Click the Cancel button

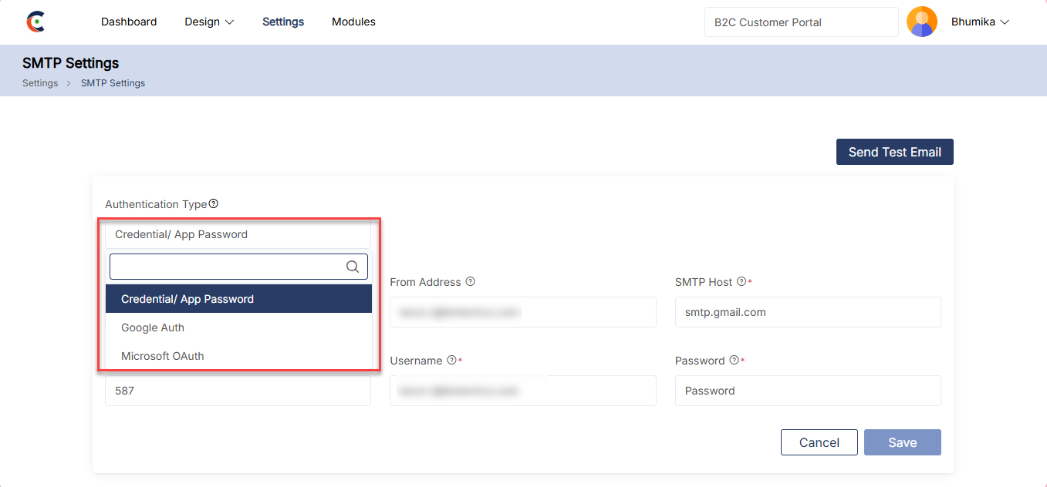(x=819, y=442)
